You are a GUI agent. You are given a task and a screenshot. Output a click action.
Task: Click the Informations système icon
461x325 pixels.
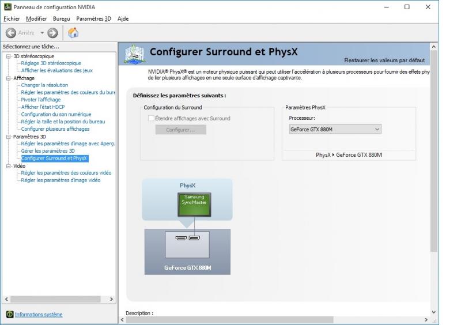(x=10, y=314)
